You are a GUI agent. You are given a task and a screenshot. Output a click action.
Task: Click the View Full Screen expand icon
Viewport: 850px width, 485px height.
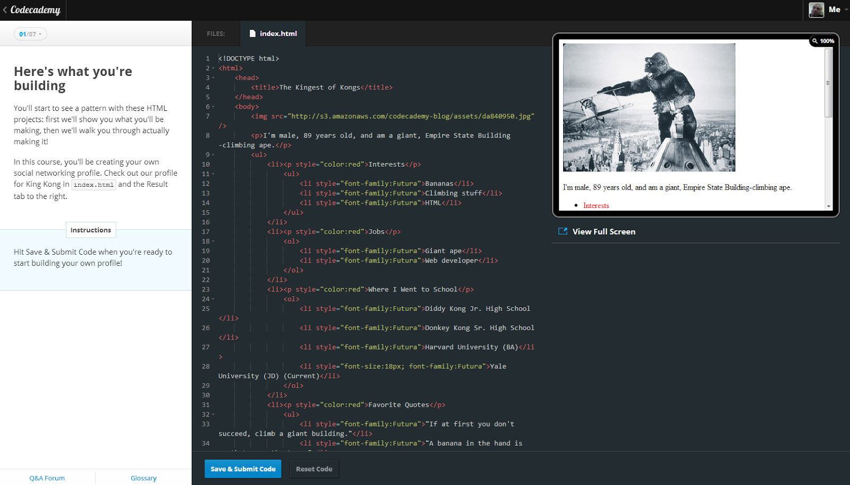(563, 231)
